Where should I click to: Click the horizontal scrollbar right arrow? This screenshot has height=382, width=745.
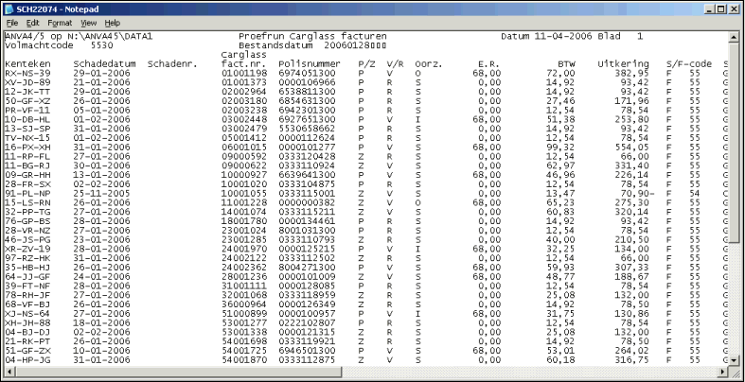pyautogui.click(x=723, y=370)
